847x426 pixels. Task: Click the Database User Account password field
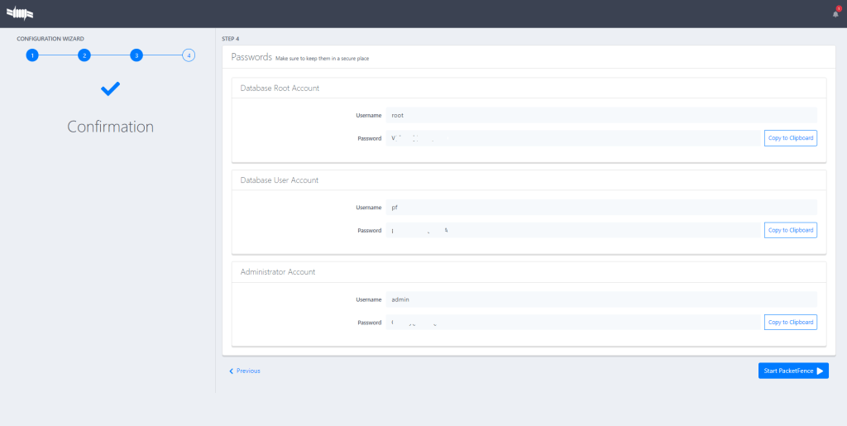click(x=572, y=230)
